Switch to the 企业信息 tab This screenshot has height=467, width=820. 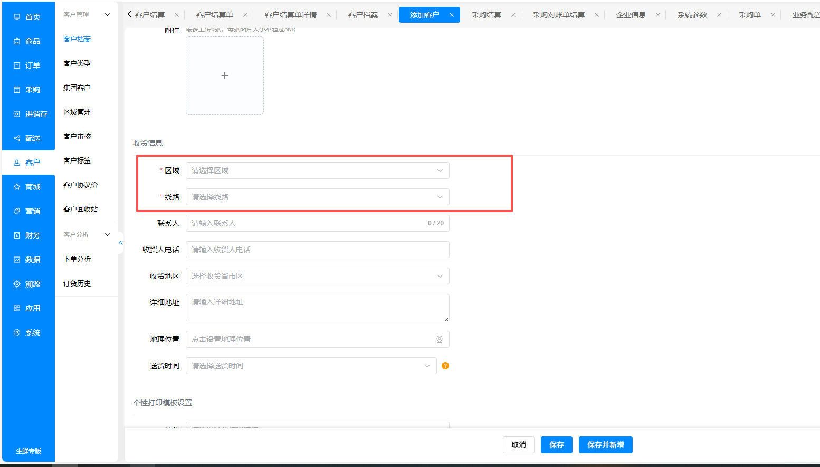point(631,15)
